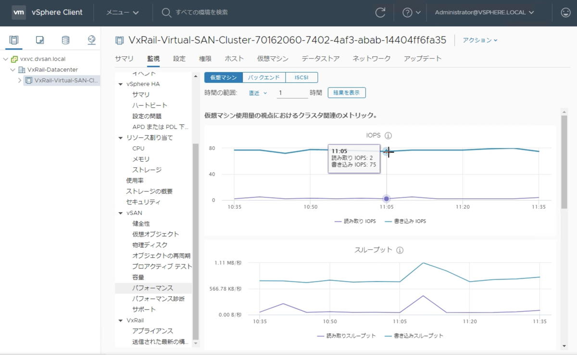Open the 直近 time range dropdown
The width and height of the screenshot is (577, 355).
[258, 93]
